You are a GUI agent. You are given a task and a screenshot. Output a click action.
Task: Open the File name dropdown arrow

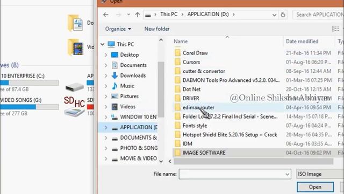point(287,175)
